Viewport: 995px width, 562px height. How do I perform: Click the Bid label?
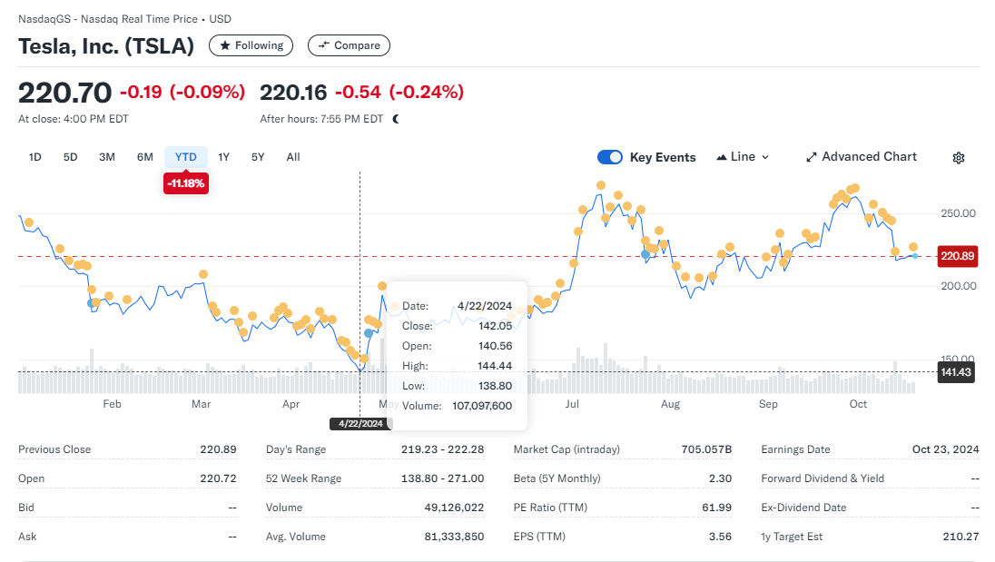[26, 508]
